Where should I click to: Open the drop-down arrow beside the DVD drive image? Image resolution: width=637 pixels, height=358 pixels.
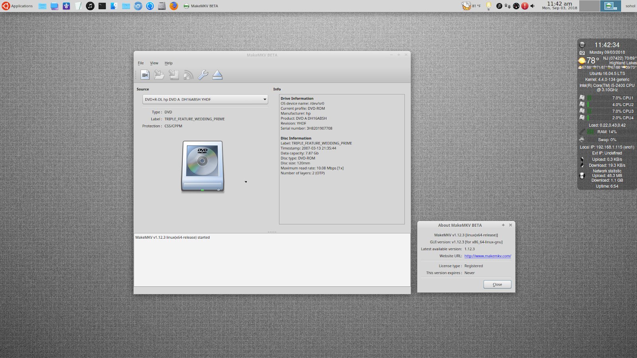pyautogui.click(x=246, y=182)
